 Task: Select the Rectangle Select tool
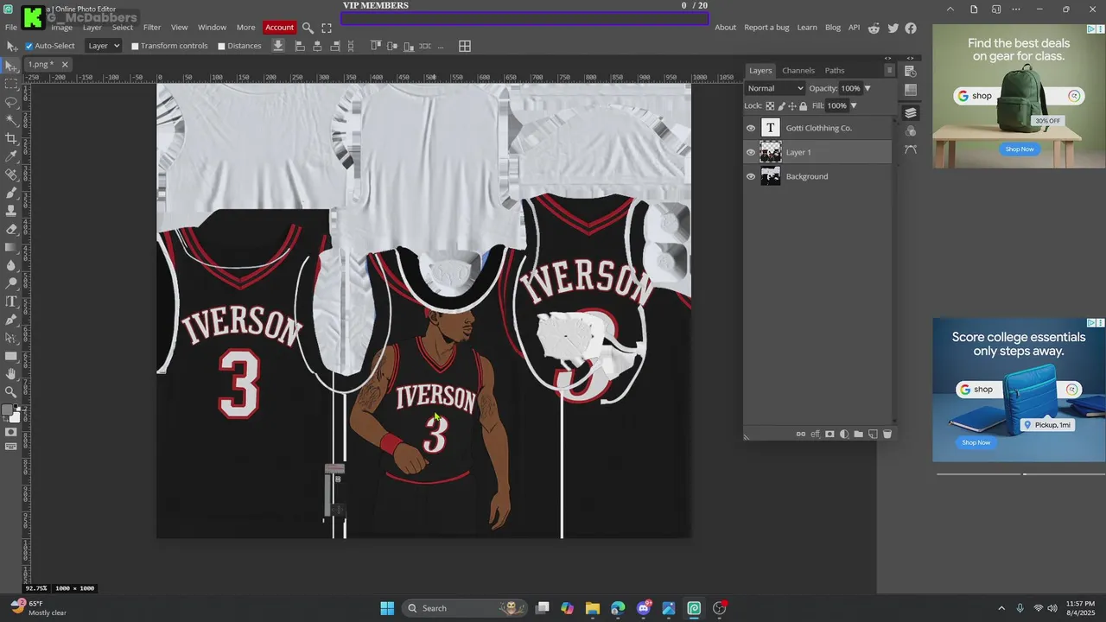pyautogui.click(x=11, y=84)
